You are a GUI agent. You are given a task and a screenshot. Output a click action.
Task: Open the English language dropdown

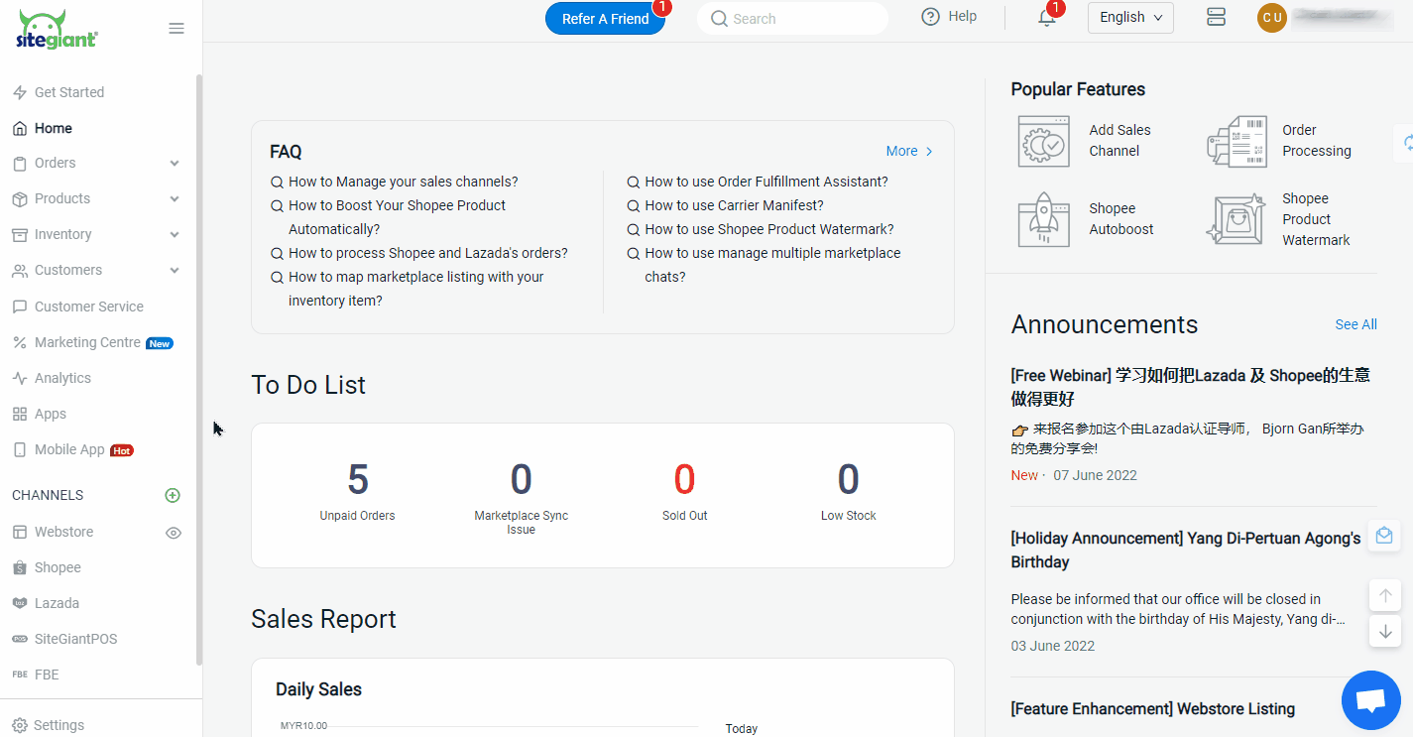(1130, 17)
